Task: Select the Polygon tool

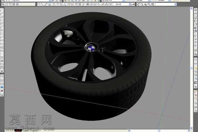Action: (2, 20)
